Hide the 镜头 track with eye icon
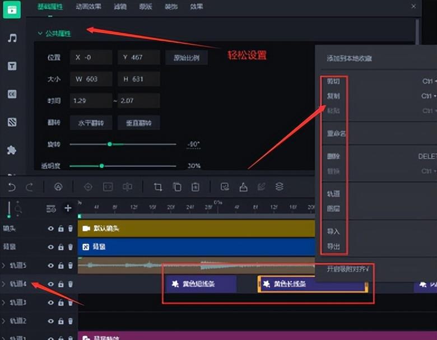Image resolution: width=437 pixels, height=340 pixels. coord(51,229)
